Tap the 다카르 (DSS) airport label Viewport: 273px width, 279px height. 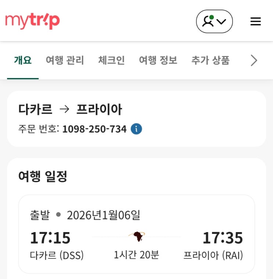[x=57, y=255]
